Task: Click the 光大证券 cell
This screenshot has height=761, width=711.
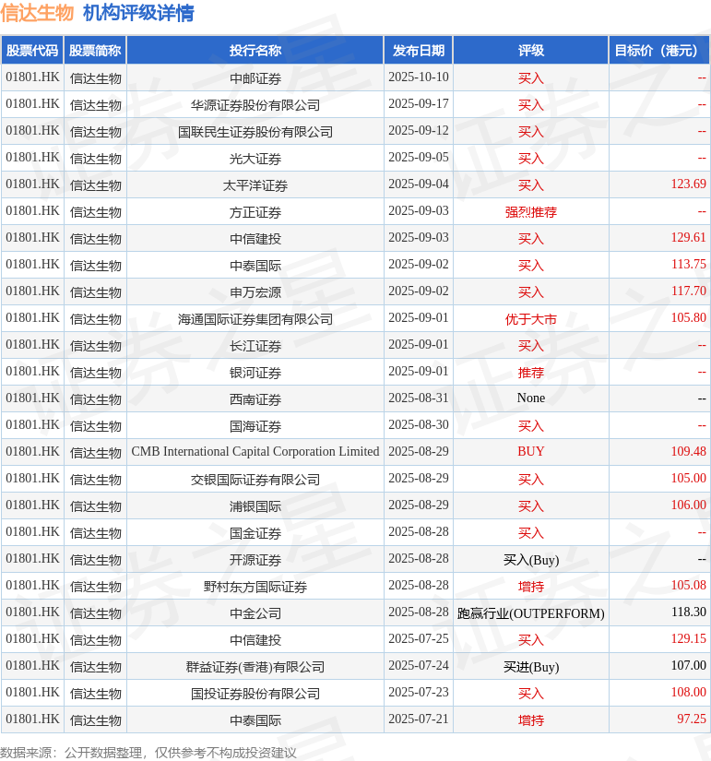Action: pos(255,159)
